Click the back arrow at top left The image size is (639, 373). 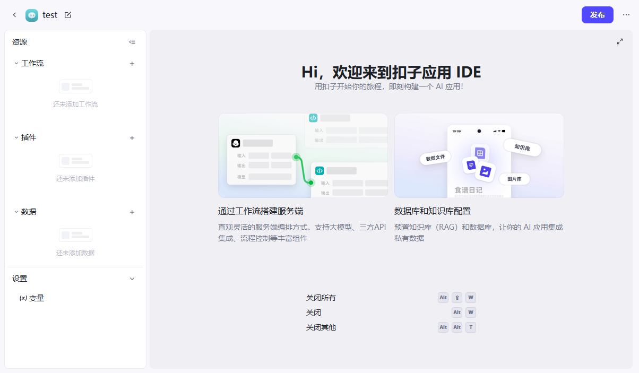point(14,15)
